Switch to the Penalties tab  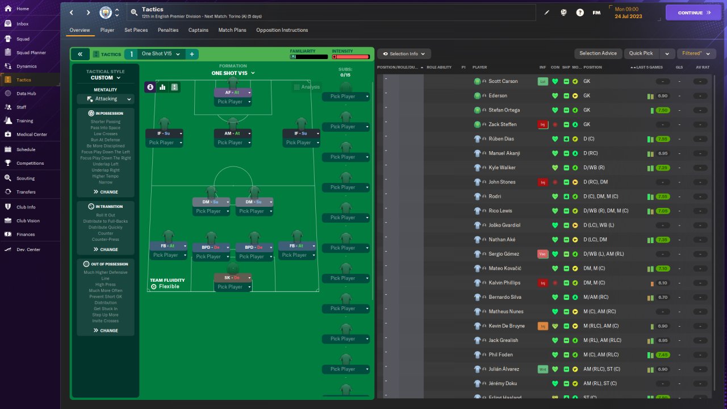(168, 30)
